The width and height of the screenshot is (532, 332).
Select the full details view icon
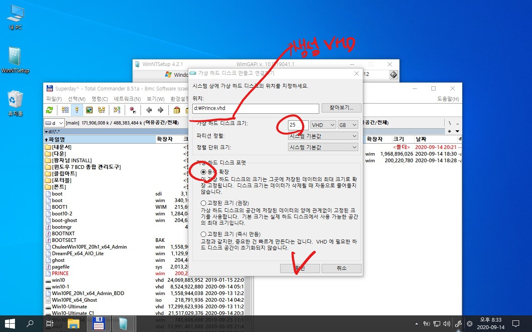point(77,110)
